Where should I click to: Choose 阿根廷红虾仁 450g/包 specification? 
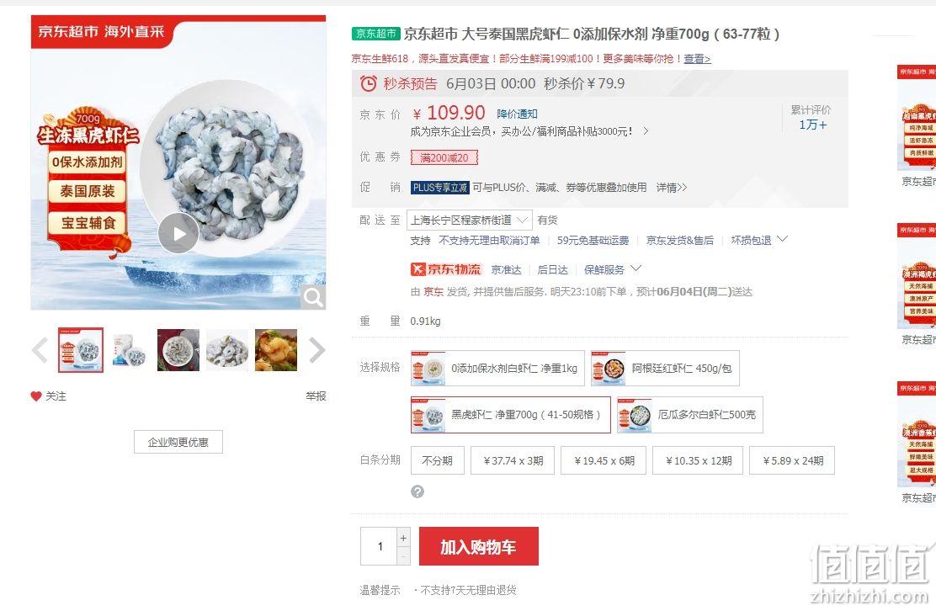(x=665, y=368)
